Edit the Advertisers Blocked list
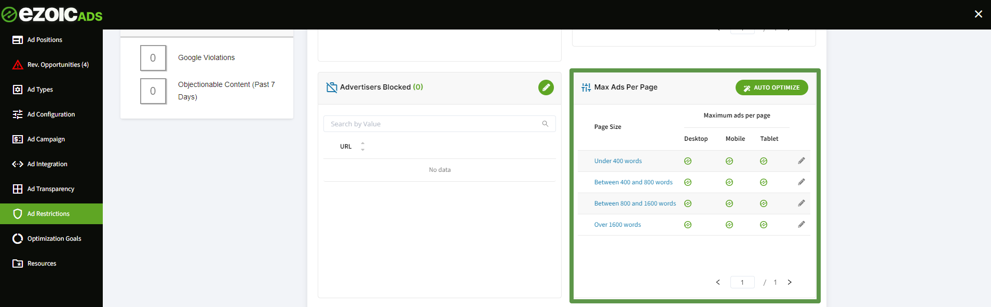Screen dimensions: 991x307 pos(546,87)
